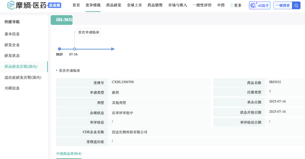Viewport: 305px width, 159px height.
Task: Click acceptance number CXHL2500700
Action: pos(123,82)
